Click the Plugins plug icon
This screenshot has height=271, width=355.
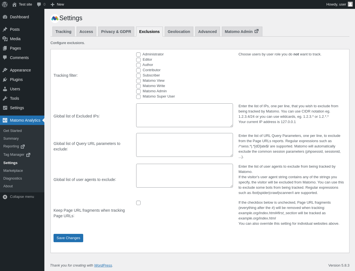[x=5, y=80]
